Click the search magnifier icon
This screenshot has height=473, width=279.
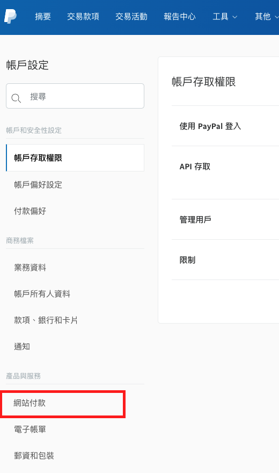click(x=16, y=98)
